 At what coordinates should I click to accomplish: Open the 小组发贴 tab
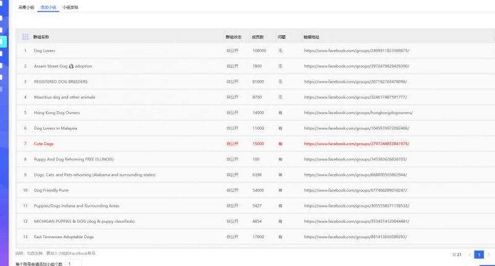click(x=70, y=7)
